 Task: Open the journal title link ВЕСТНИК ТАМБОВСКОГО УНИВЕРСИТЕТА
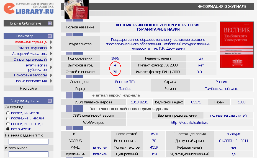coord(158,27)
